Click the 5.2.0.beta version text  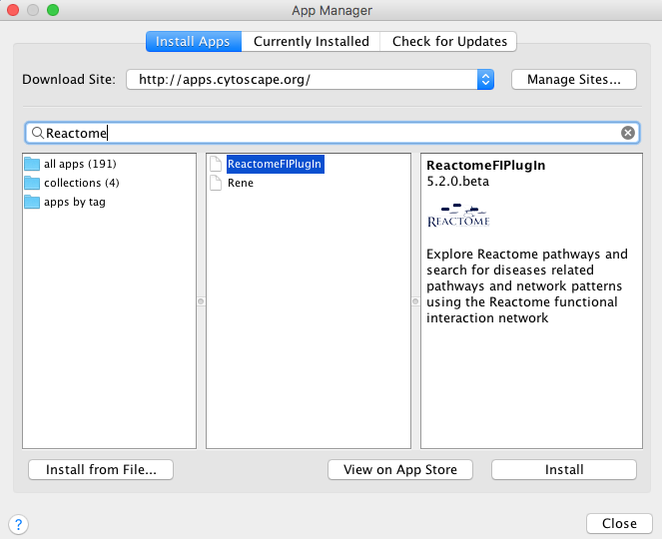pyautogui.click(x=457, y=182)
